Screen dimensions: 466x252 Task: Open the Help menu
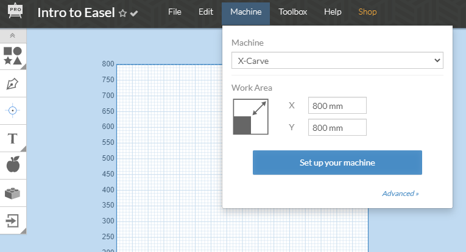pos(333,12)
